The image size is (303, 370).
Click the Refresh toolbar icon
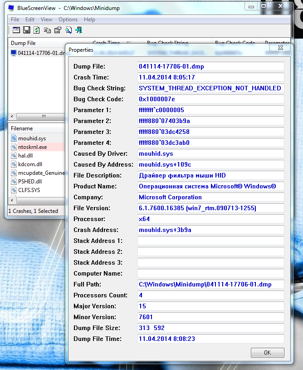point(37,30)
